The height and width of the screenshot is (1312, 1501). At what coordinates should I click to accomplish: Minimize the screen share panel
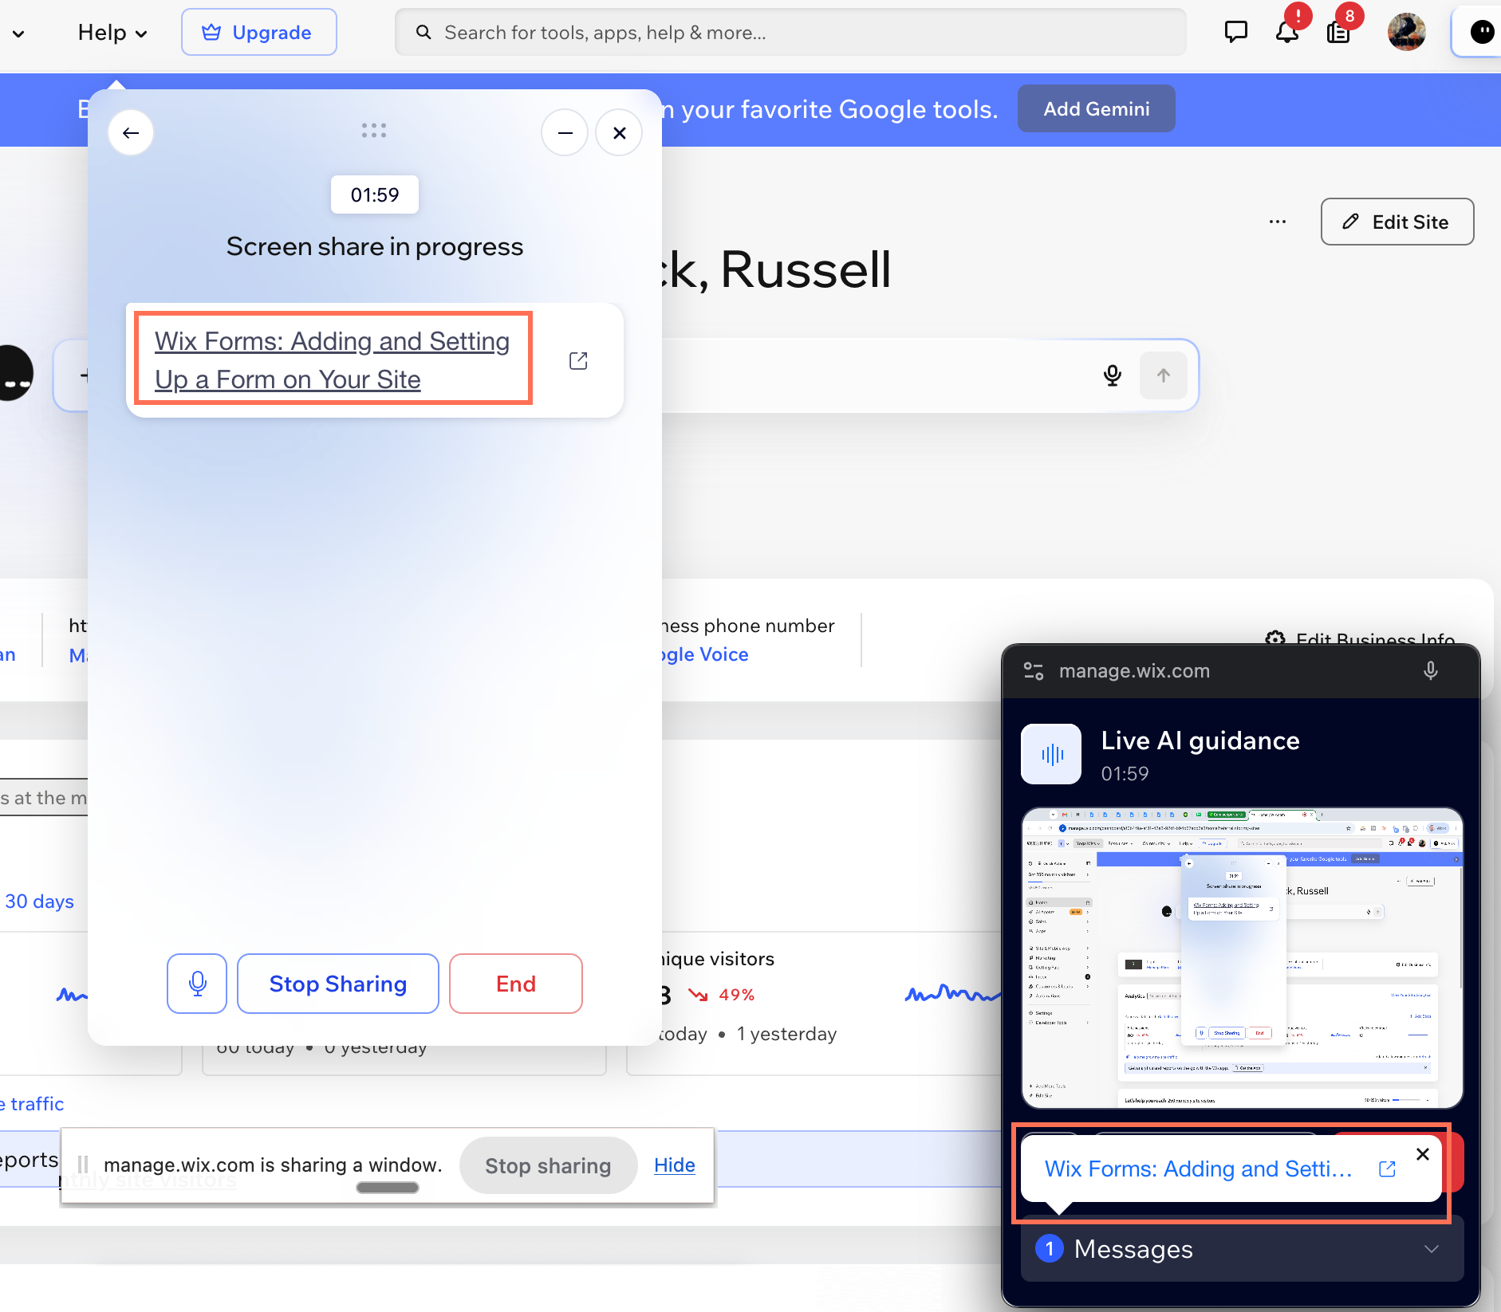coord(565,132)
